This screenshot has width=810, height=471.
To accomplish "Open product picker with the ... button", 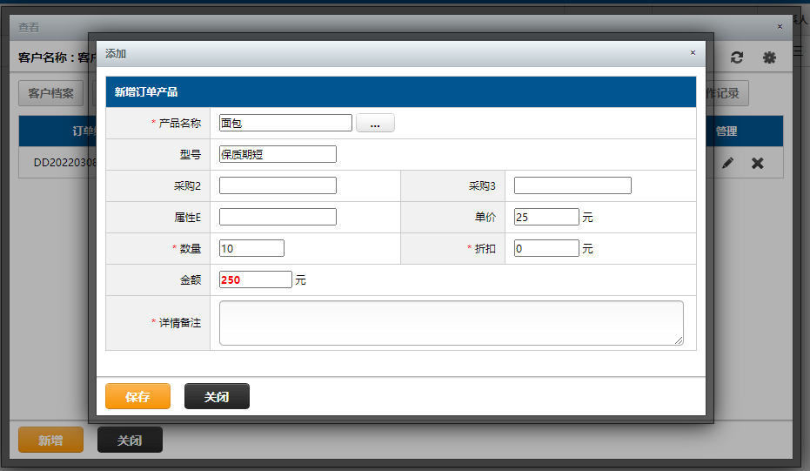I will coord(375,123).
